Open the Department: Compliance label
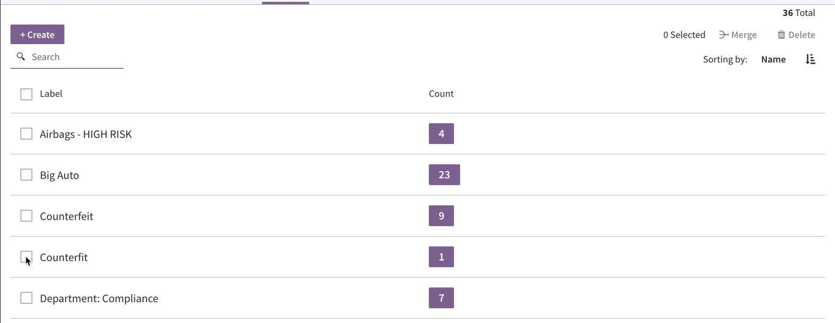This screenshot has width=835, height=323. [99, 298]
